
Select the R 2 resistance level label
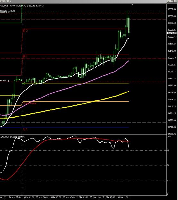(25, 31)
